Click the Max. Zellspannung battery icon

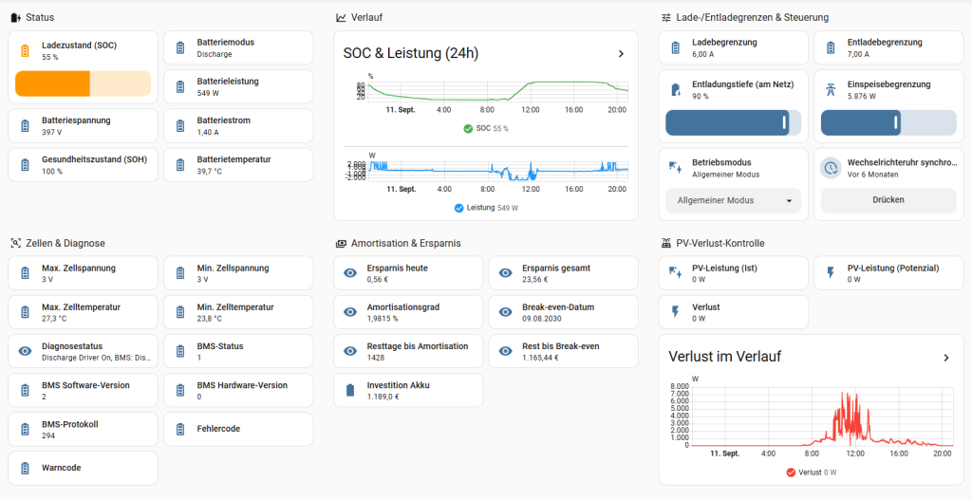pyautogui.click(x=25, y=273)
